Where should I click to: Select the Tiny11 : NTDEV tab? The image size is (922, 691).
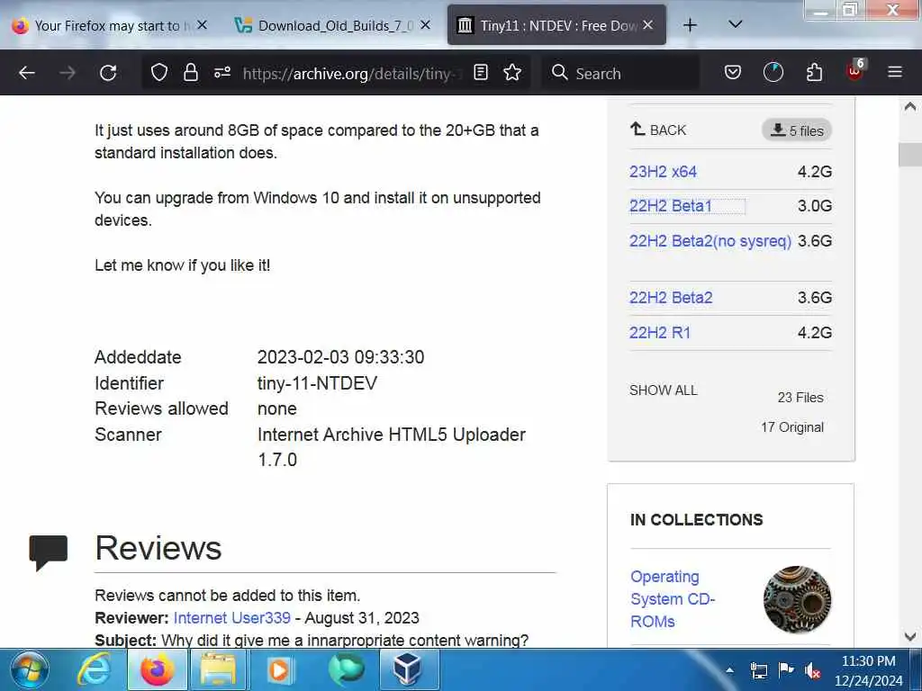(556, 26)
